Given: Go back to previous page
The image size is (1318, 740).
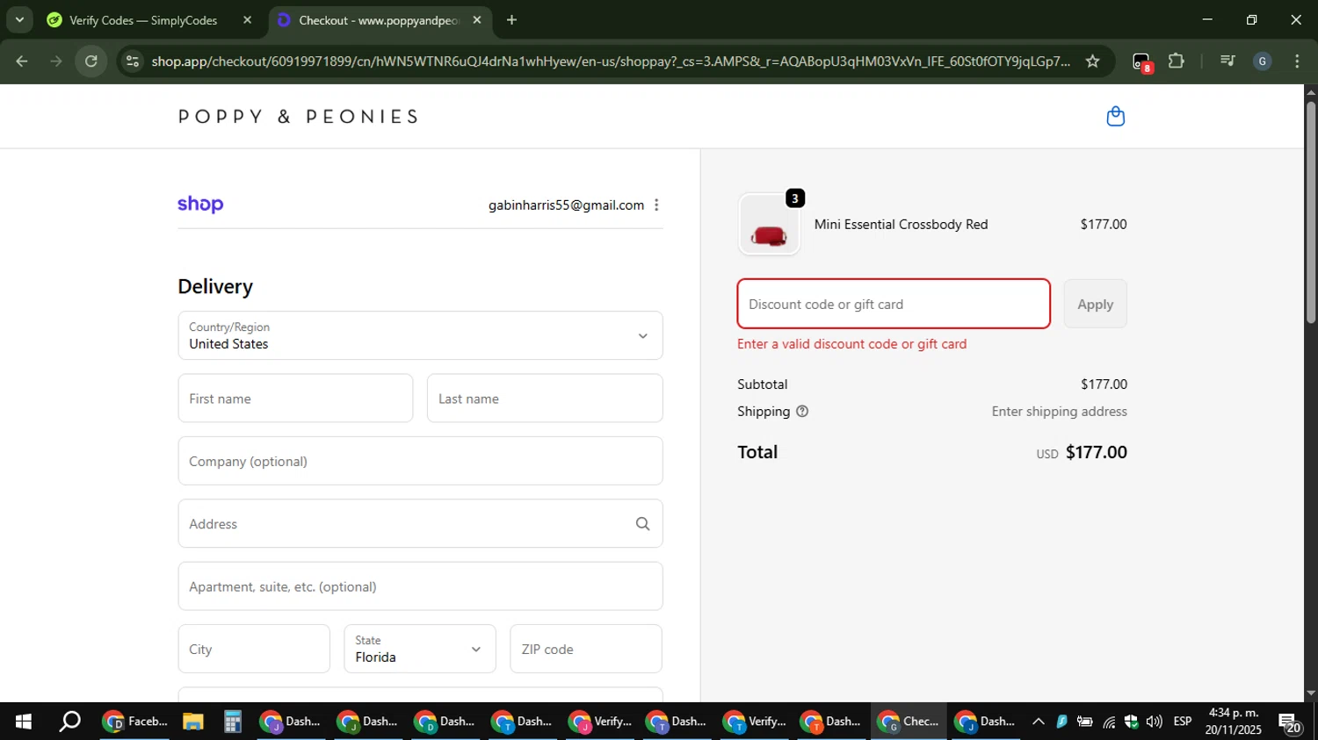Looking at the screenshot, I should pyautogui.click(x=22, y=61).
